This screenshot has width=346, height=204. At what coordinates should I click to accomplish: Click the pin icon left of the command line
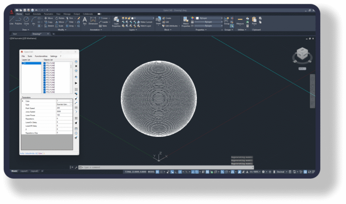[x=76, y=167]
